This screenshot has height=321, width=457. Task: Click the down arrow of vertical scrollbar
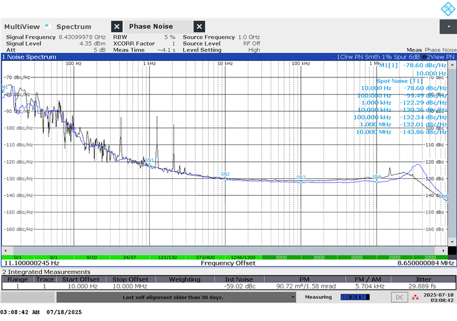(452, 242)
